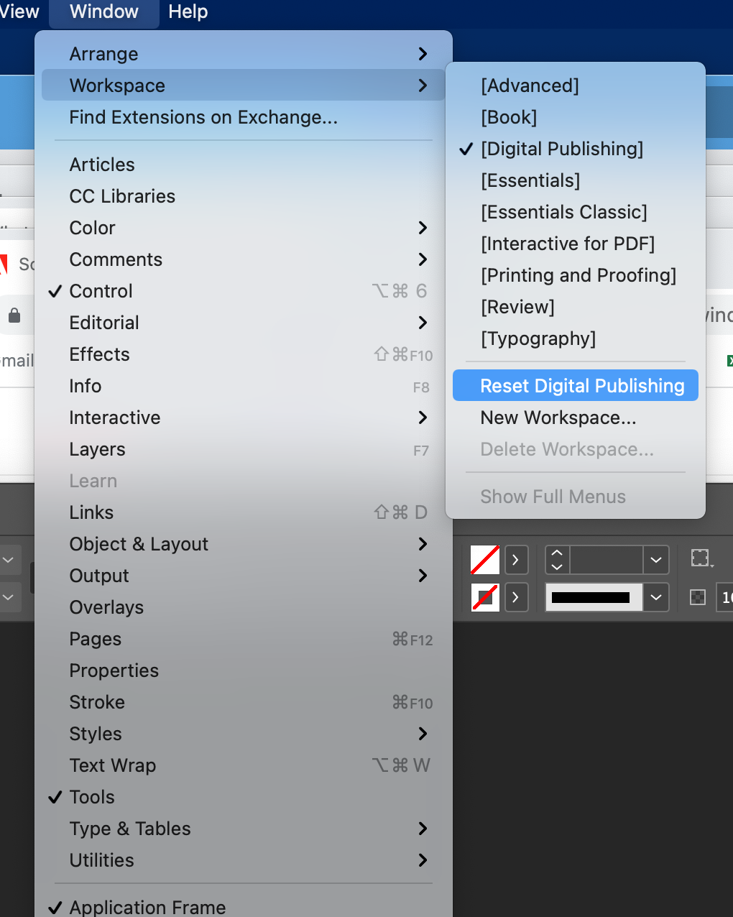Open the stroke type dropdown

pyautogui.click(x=655, y=597)
